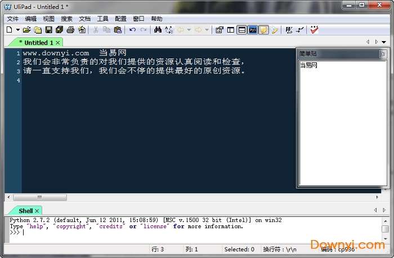The width and height of the screenshot is (394, 258).
Task: Open the 编辑 menu
Action: point(30,19)
